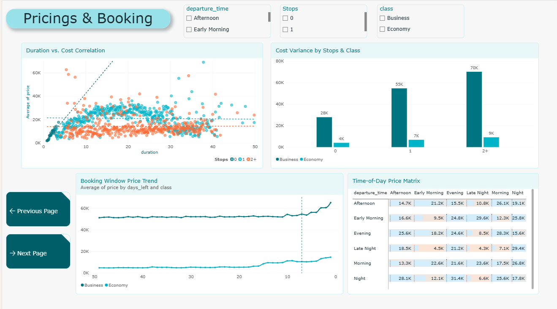
Task: Click the Time-of-Day Price Matrix title
Action: click(386, 181)
